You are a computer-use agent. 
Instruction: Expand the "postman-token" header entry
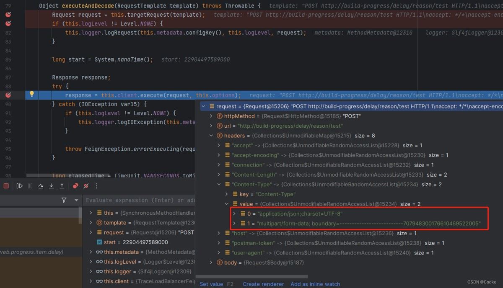click(x=219, y=243)
